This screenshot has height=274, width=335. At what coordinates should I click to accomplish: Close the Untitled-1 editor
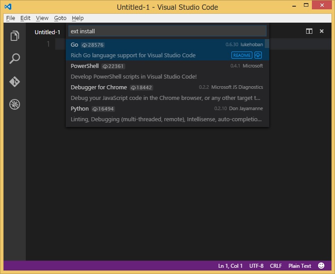[x=322, y=31]
